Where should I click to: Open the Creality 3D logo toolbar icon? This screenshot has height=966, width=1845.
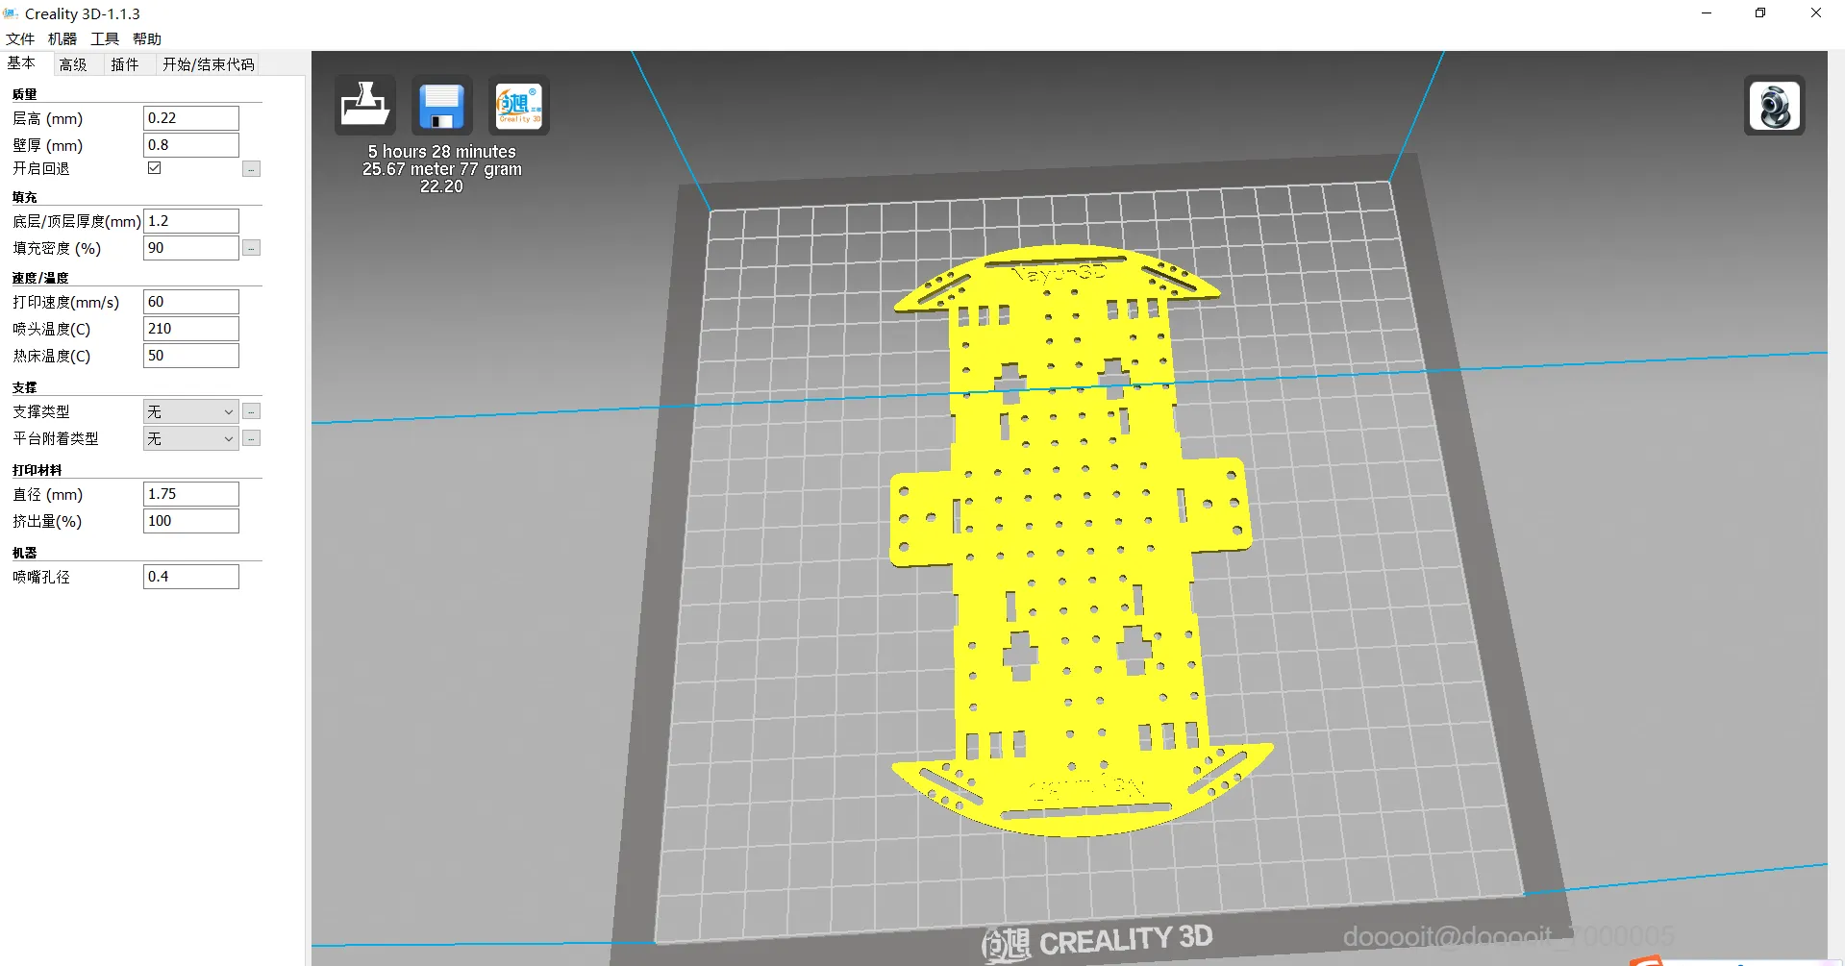[519, 106]
